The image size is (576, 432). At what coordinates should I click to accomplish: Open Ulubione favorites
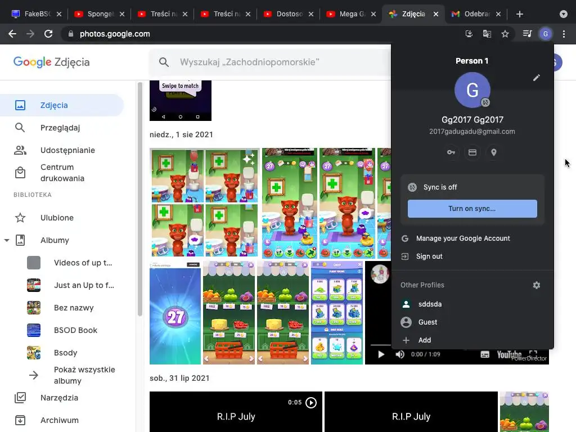tap(62, 218)
